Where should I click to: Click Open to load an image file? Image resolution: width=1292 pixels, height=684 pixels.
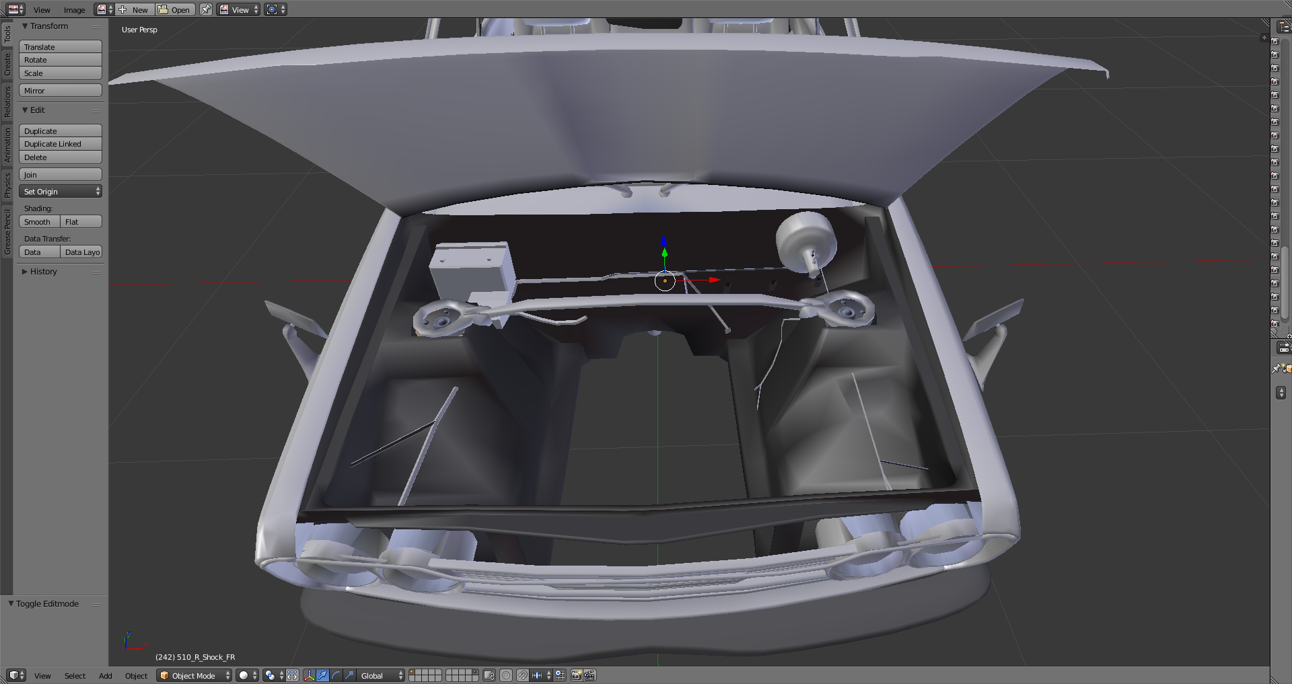click(175, 9)
